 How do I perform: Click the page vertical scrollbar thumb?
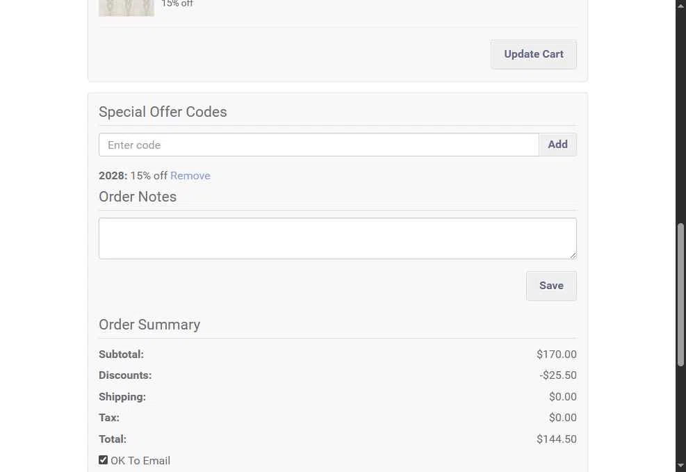680,295
